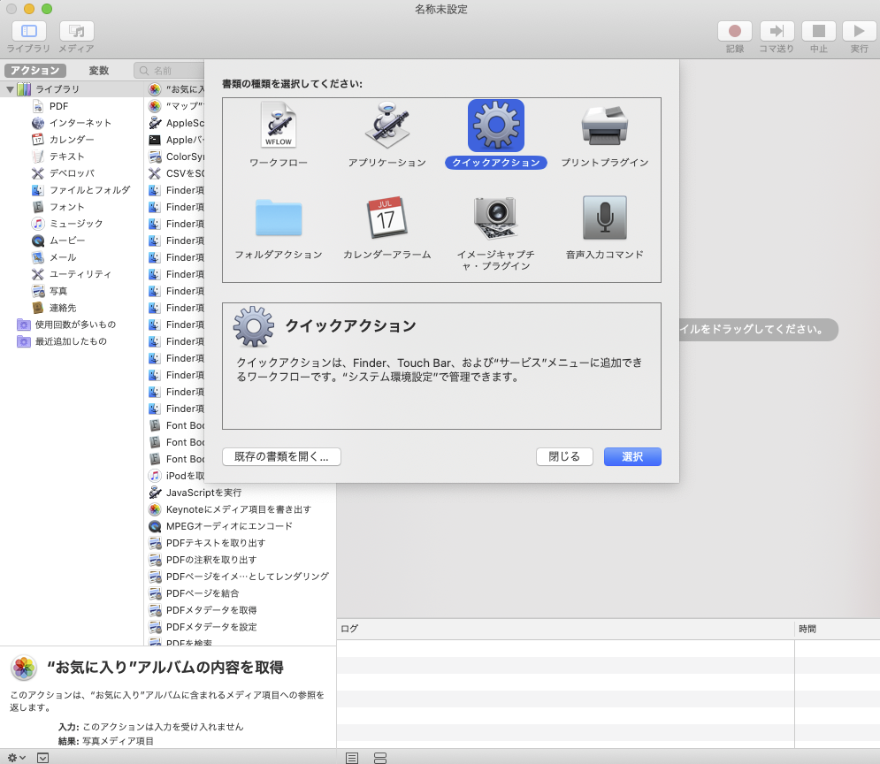Confirm with the 選択 button
The image size is (880, 764).
[x=632, y=456]
